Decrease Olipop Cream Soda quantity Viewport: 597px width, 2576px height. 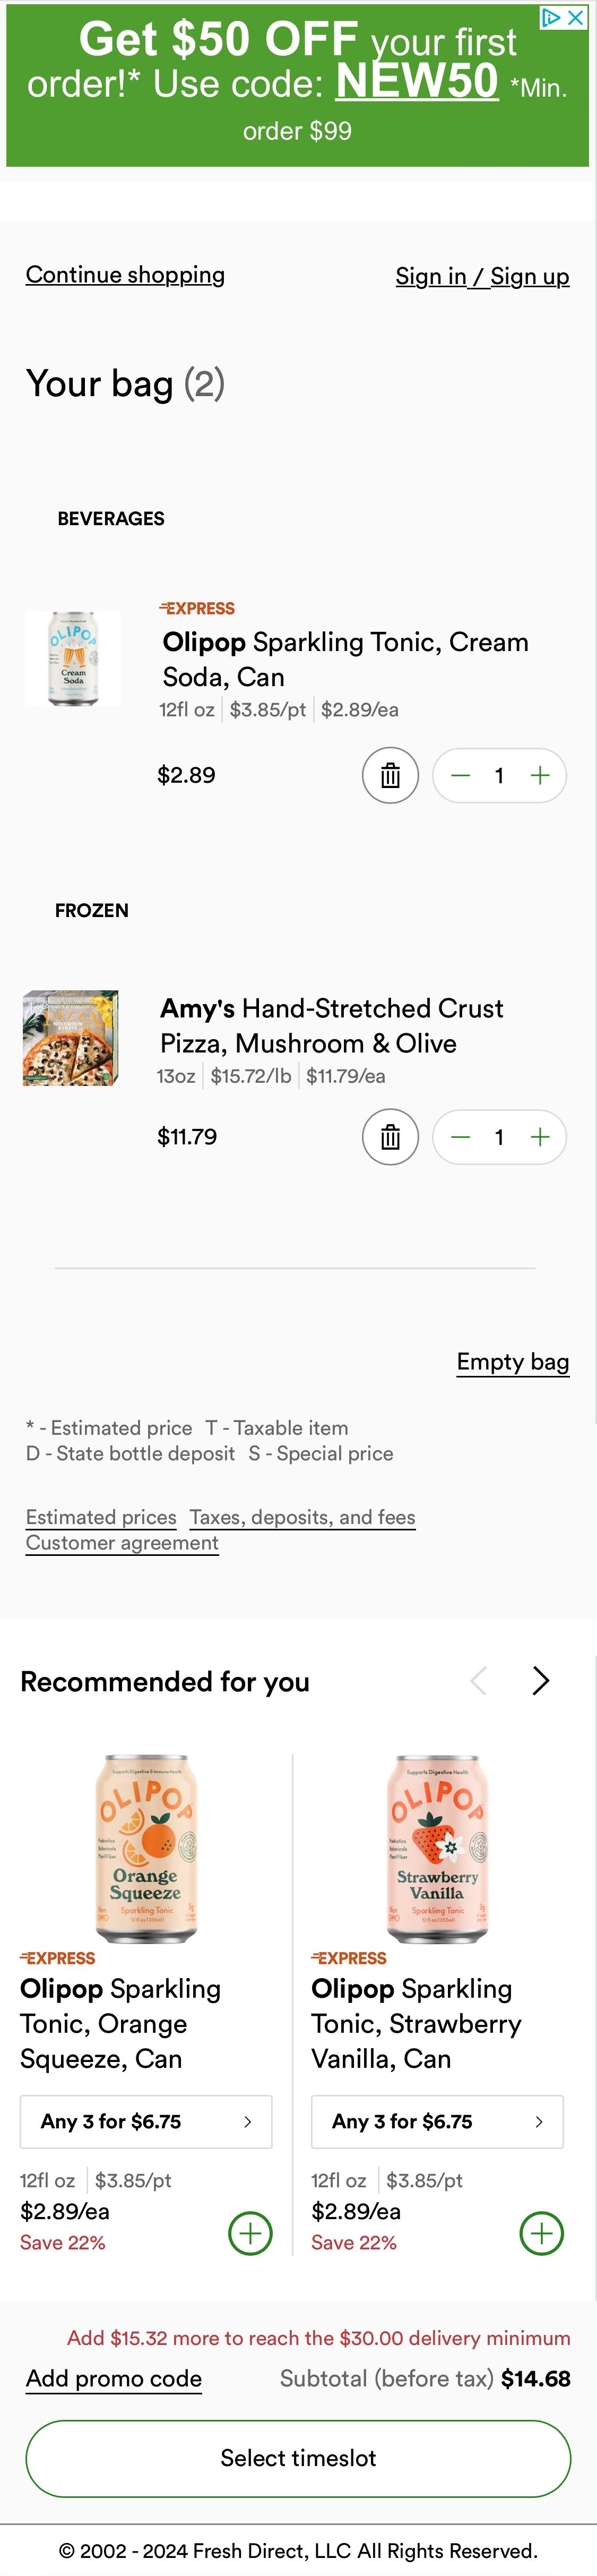pos(460,775)
